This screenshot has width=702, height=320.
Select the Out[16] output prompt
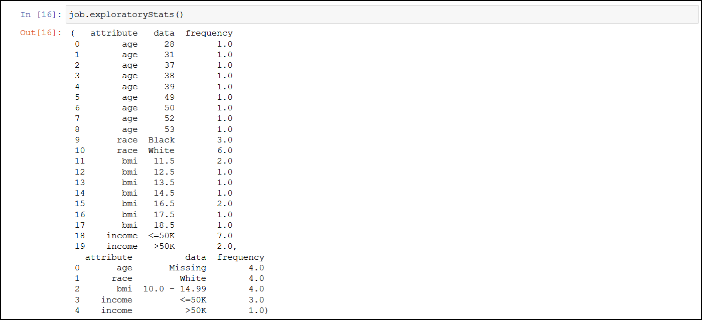click(x=40, y=33)
